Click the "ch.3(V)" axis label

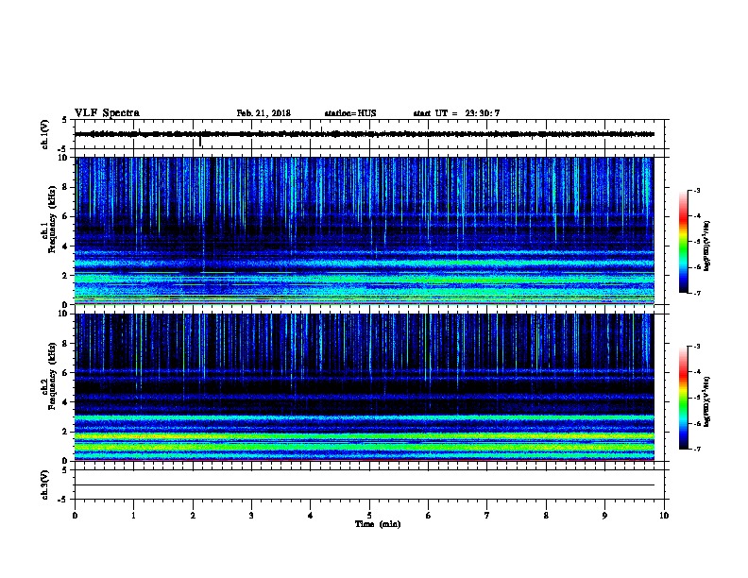45,484
